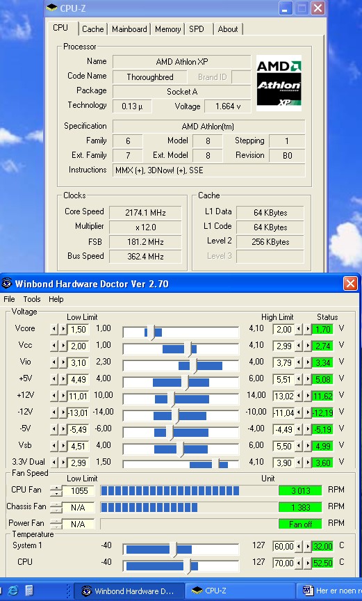Increase the -5V low limit with right arrow

(63, 429)
